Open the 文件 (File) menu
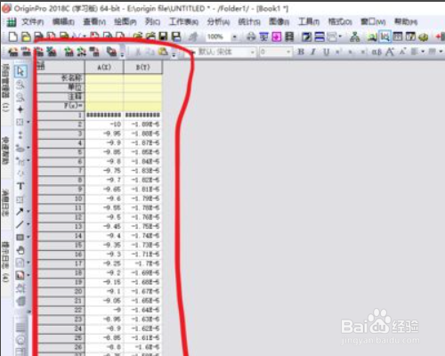 33,21
